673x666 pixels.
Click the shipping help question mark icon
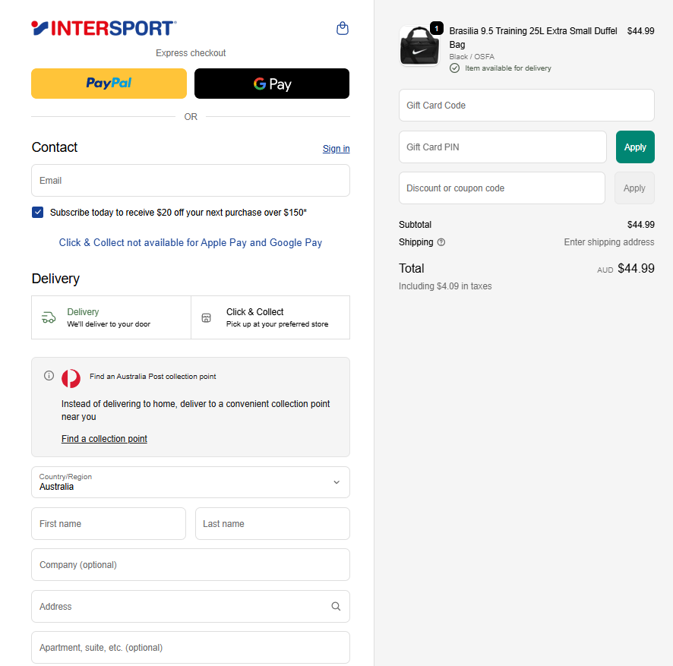tap(441, 242)
